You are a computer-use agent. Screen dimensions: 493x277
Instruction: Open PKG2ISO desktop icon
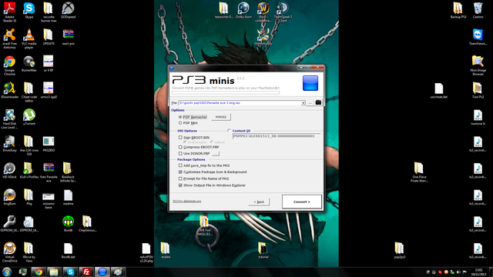(x=49, y=144)
